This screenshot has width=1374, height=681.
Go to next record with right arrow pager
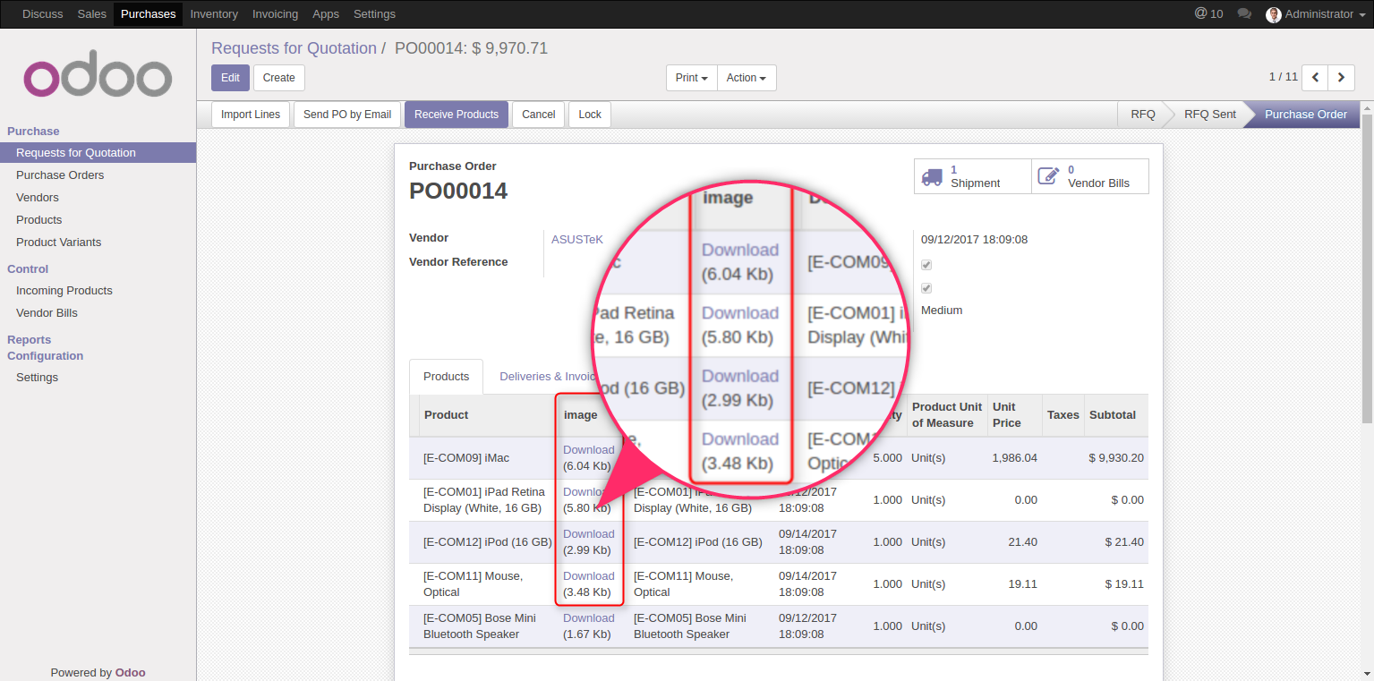tap(1341, 78)
